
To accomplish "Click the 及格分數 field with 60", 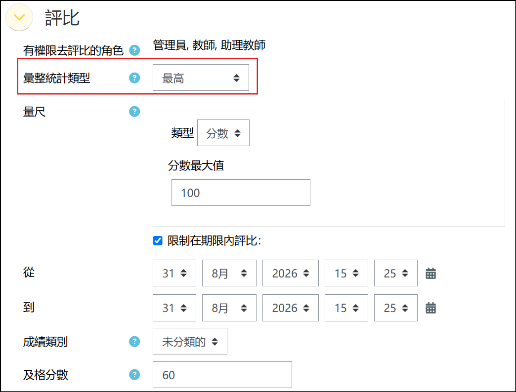I will click(x=222, y=375).
